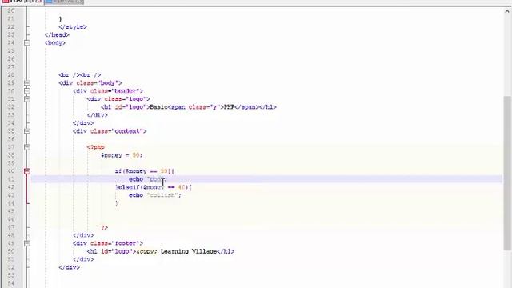Collapse the body tag fold on line 24
Viewport: 512px width, 288px height.
[x=26, y=42]
